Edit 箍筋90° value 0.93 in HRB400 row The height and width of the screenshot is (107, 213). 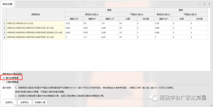pyautogui.click(x=92, y=33)
